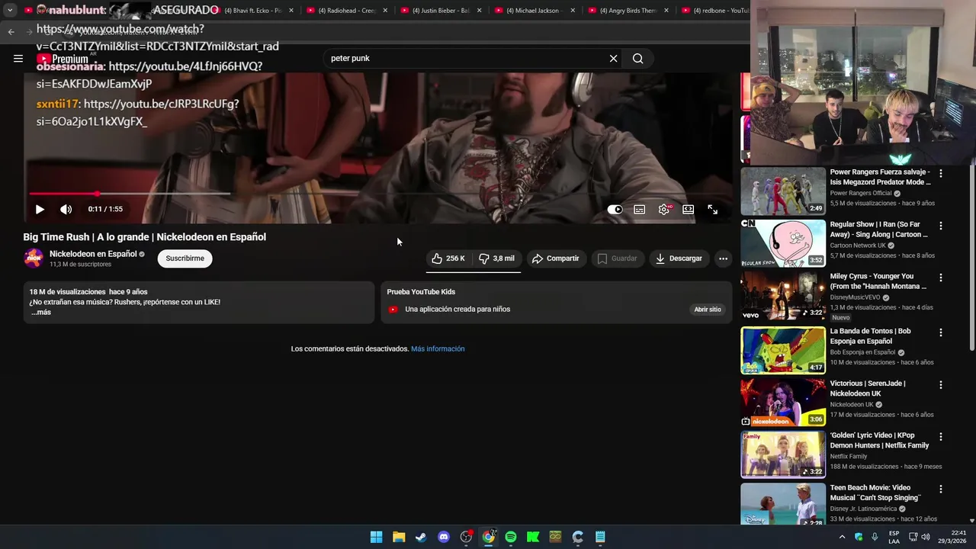Expand the video description with ...más
This screenshot has width=976, height=549.
41,312
